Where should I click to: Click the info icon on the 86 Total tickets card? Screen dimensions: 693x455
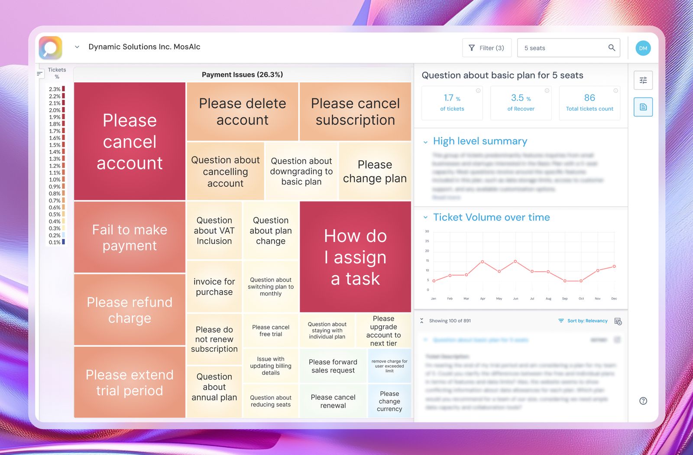coord(615,91)
